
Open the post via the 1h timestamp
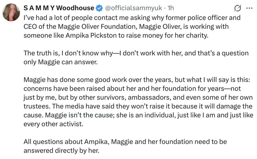click(170, 8)
